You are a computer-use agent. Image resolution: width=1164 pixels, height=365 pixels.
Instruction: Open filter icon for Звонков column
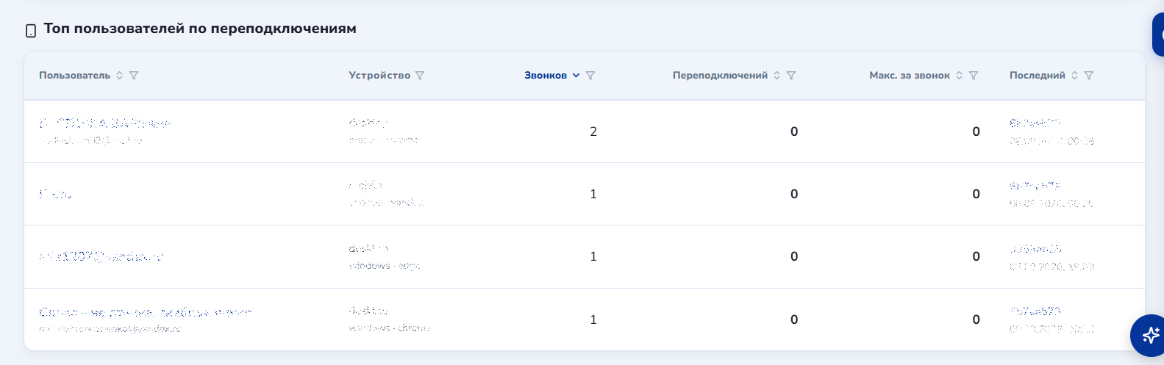point(590,76)
